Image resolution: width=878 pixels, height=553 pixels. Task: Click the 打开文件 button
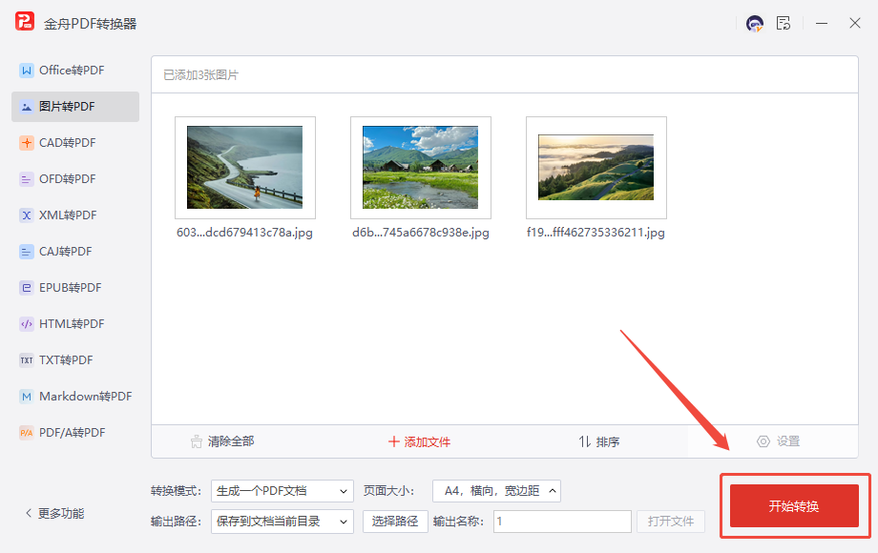pyautogui.click(x=671, y=522)
